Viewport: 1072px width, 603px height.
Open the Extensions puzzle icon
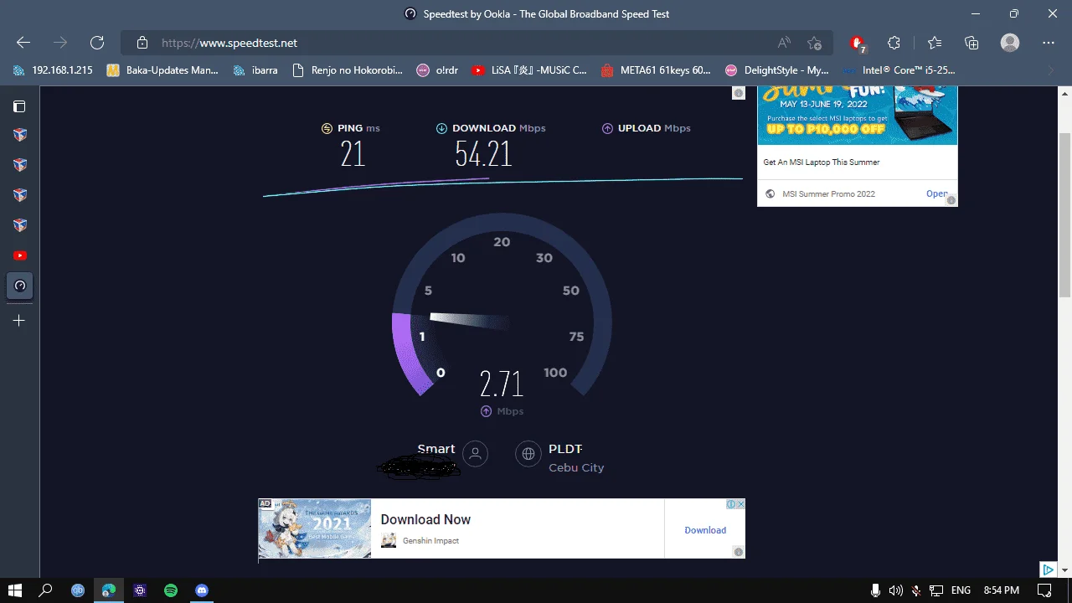click(x=894, y=43)
